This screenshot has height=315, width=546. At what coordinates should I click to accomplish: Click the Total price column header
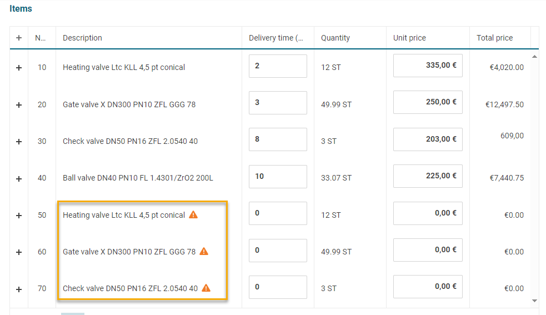click(494, 38)
